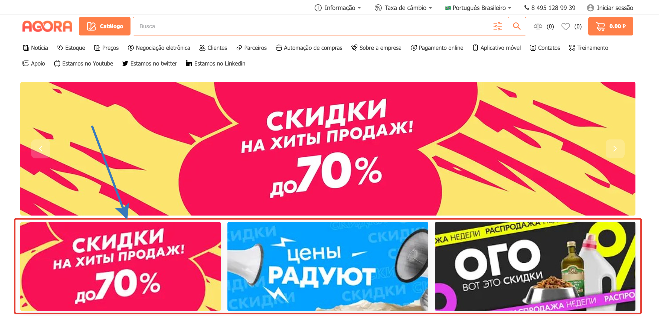
Task: Go to the previous banner slide
Action: [41, 149]
